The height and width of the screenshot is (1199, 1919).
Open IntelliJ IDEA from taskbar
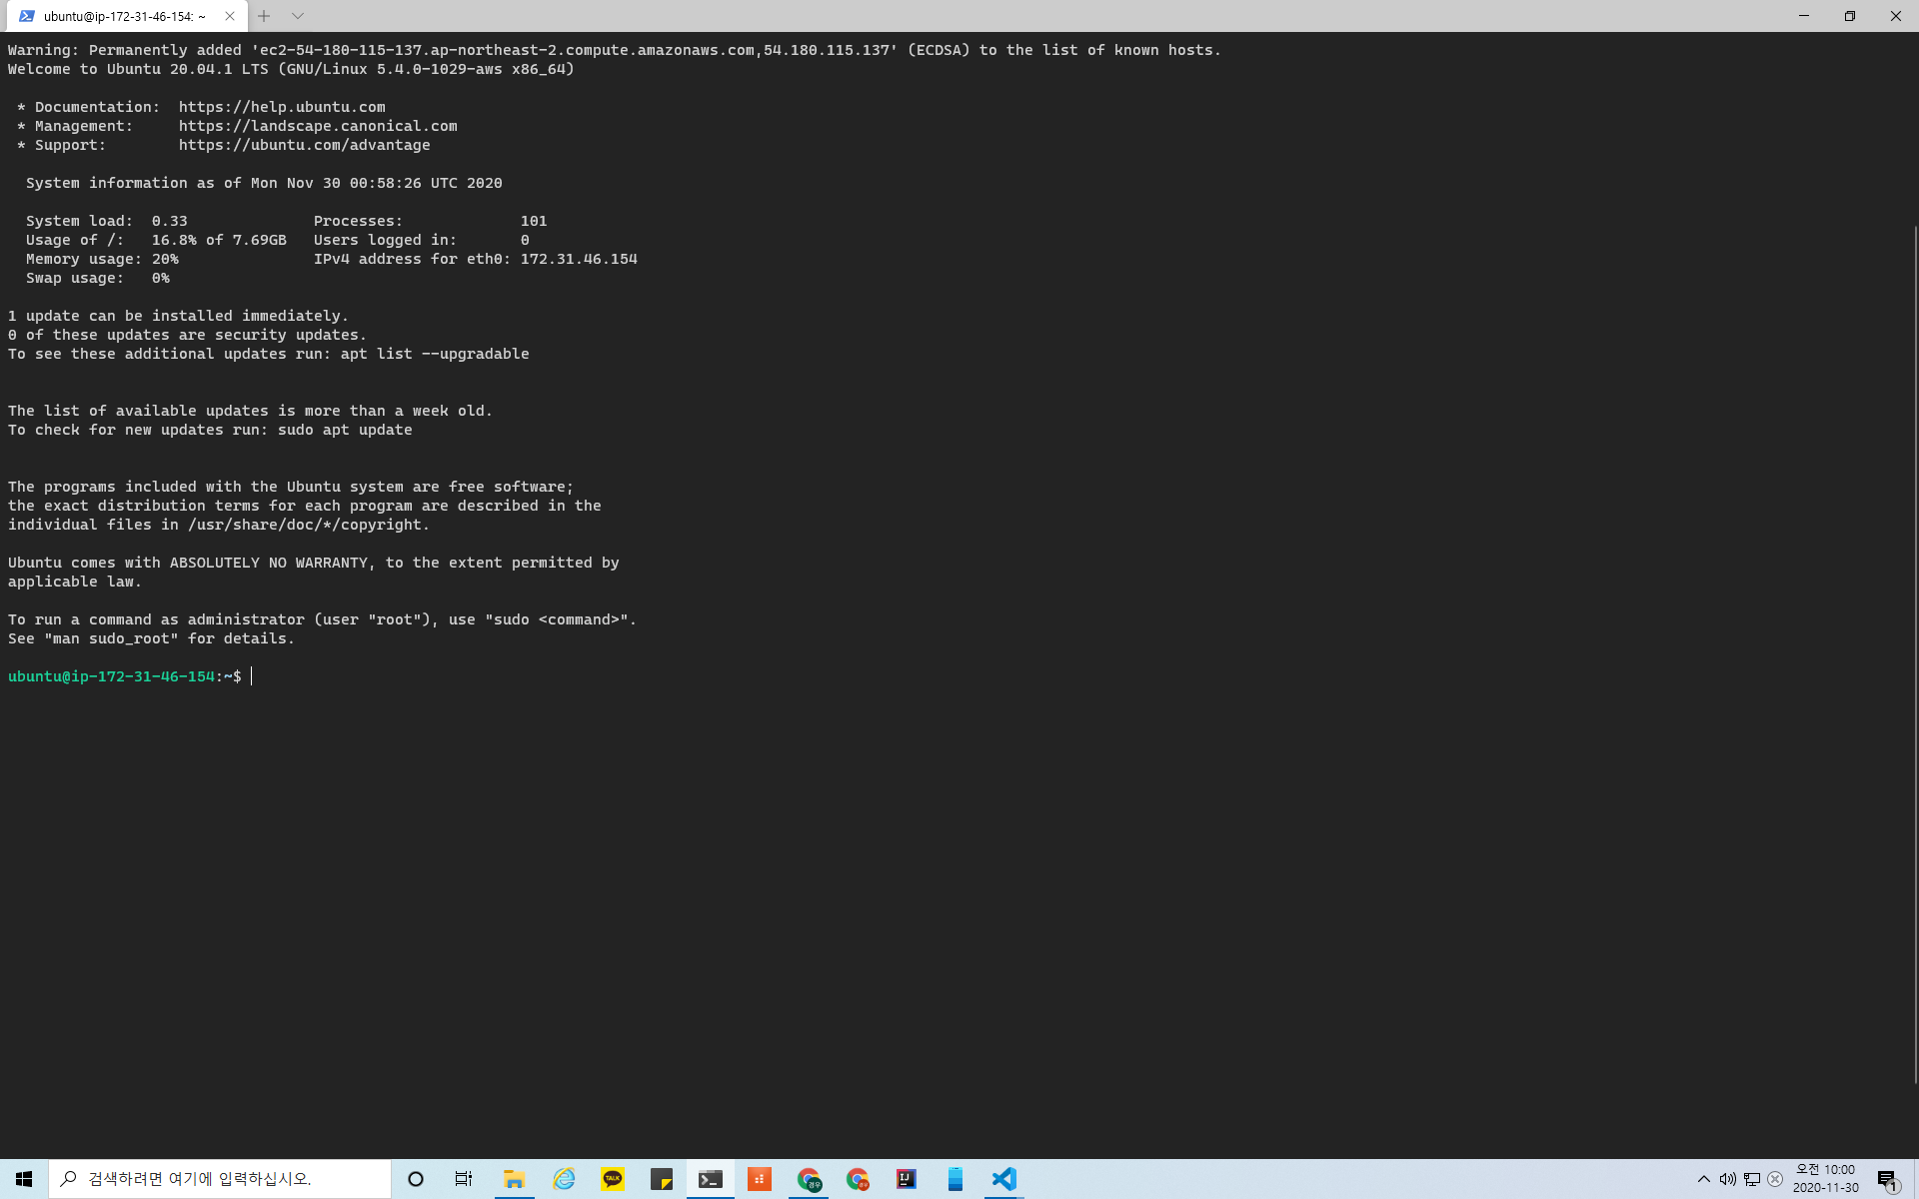(907, 1179)
